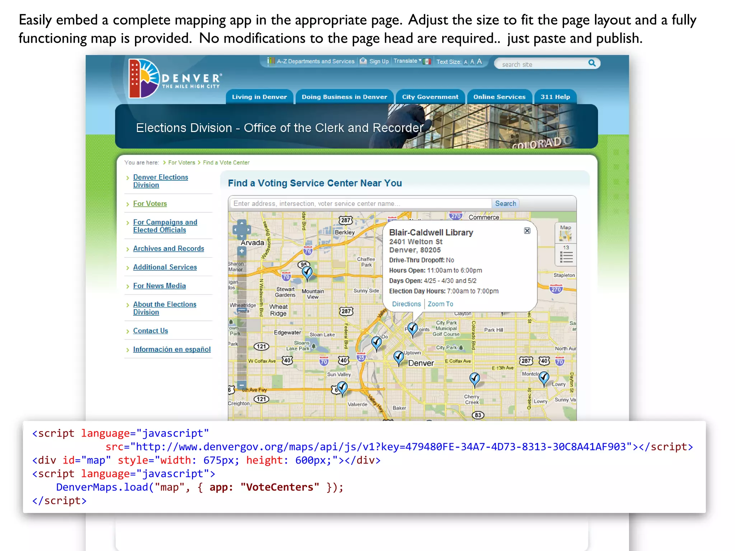Open the Translate dropdown
This screenshot has width=735, height=551.
coord(407,61)
